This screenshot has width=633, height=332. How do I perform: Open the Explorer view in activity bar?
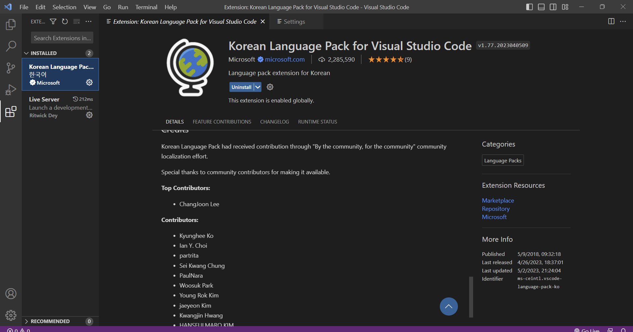tap(11, 24)
